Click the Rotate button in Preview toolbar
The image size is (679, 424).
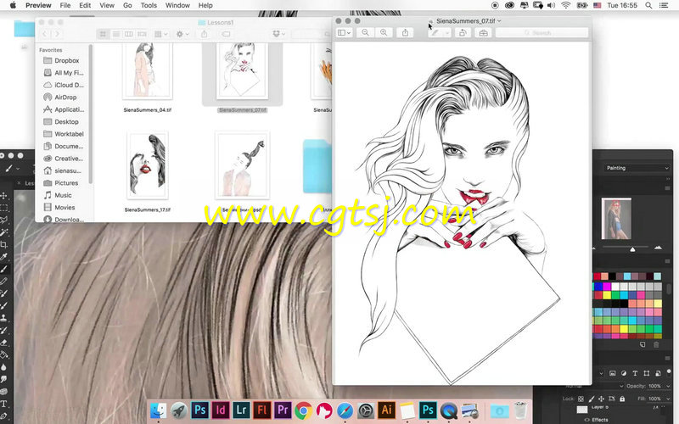[x=463, y=32]
